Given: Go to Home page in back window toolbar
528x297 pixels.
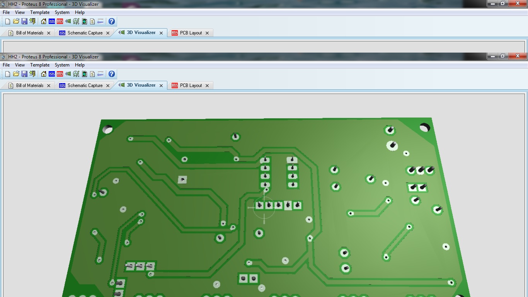Looking at the screenshot, I should [44, 21].
